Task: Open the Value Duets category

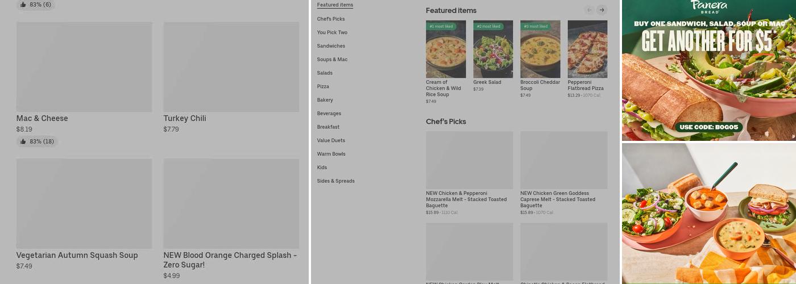Action: pos(331,140)
